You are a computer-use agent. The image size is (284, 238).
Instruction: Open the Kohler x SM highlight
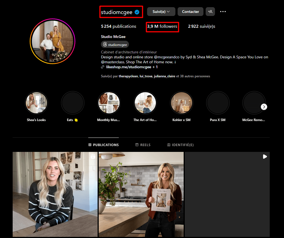181,103
